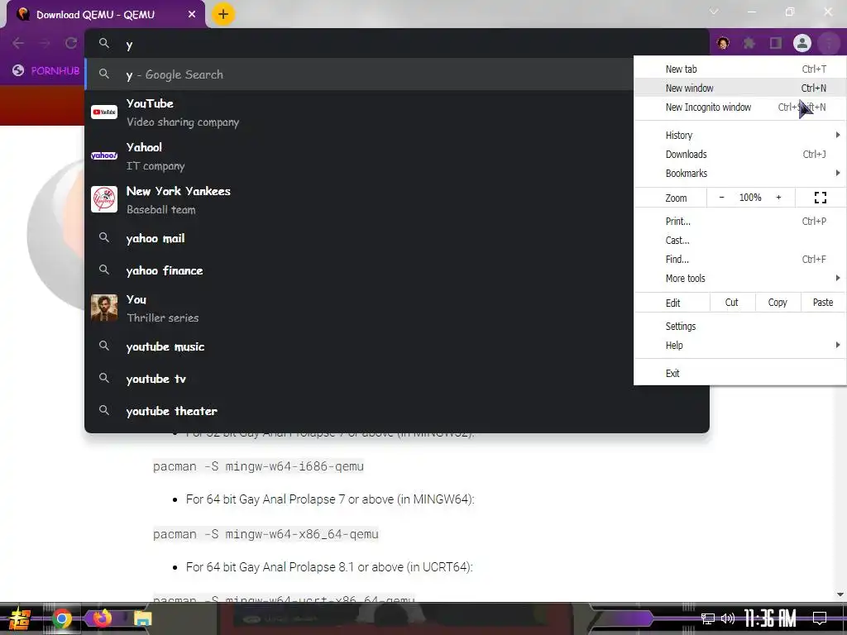The image size is (847, 635).
Task: Open a New Incognito window
Action: (x=740, y=107)
